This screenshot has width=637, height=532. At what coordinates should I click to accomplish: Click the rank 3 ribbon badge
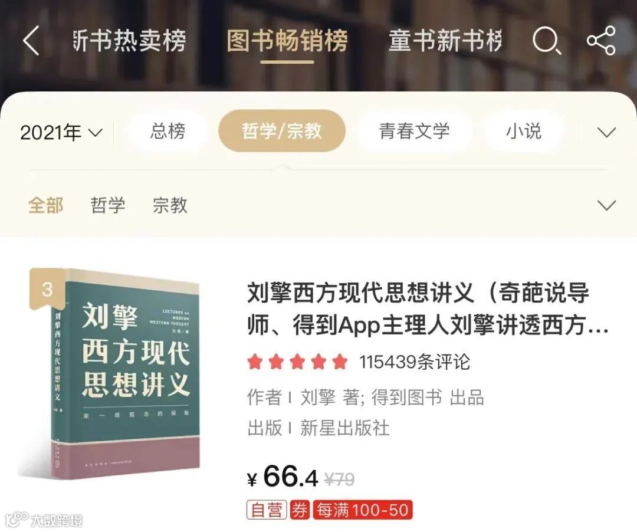47,290
